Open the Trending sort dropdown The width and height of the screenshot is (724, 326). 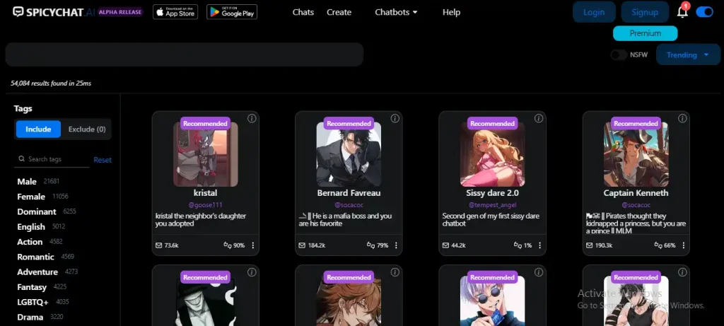(688, 55)
